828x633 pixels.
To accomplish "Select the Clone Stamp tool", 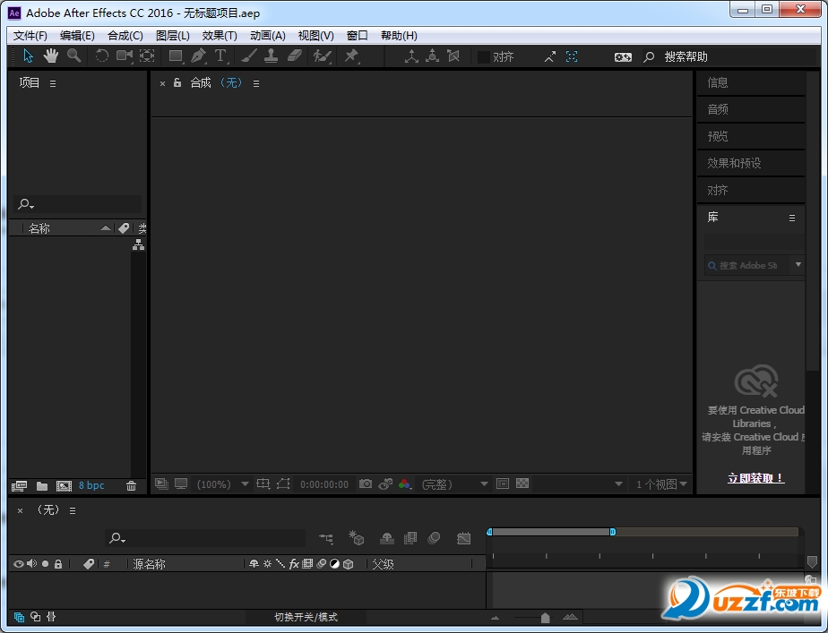I will 271,56.
